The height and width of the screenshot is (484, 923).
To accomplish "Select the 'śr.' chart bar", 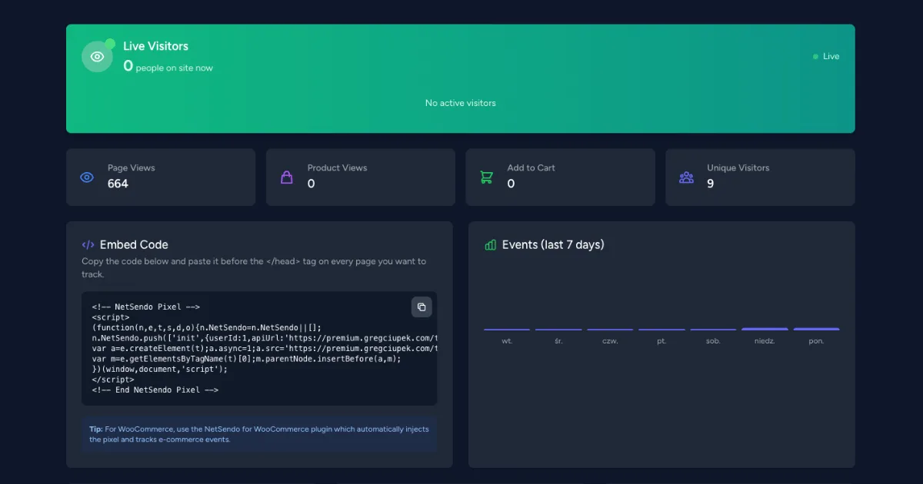I will [558, 330].
